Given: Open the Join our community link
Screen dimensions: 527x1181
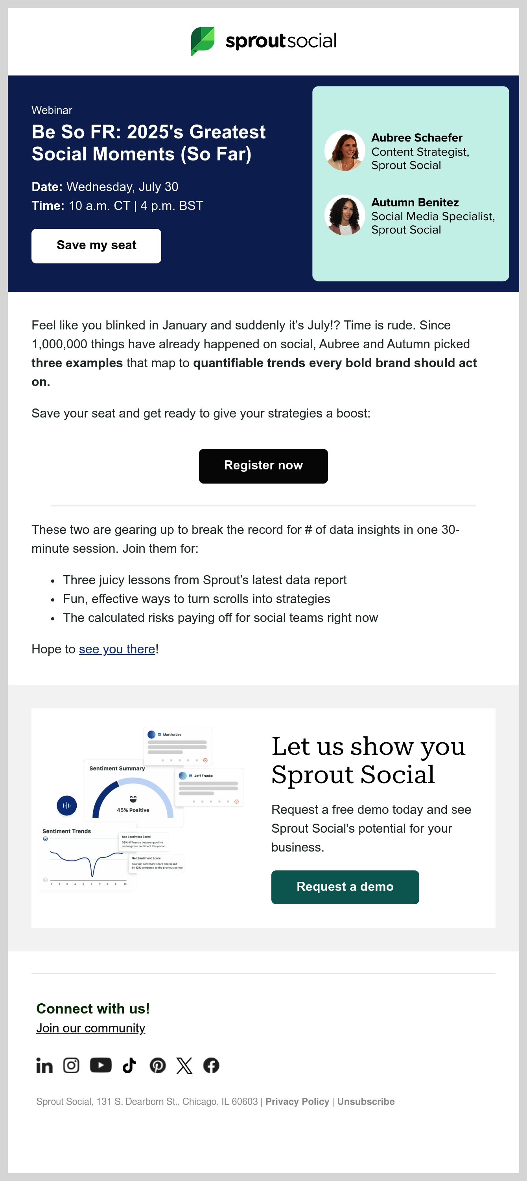Looking at the screenshot, I should click(91, 1028).
